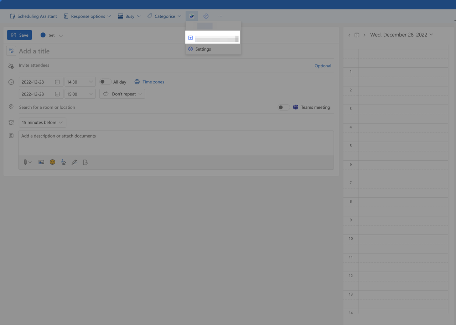
Task: Click the go to today calendar icon
Action: click(357, 35)
